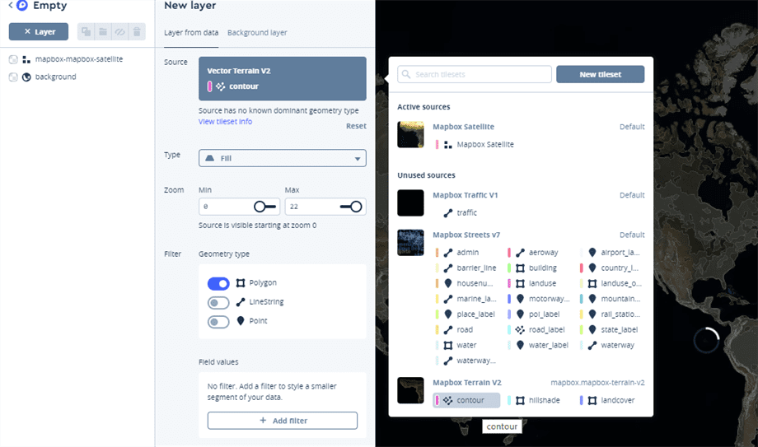758x447 pixels.
Task: Open the Vector Terrain V2 source selector
Action: (283, 79)
